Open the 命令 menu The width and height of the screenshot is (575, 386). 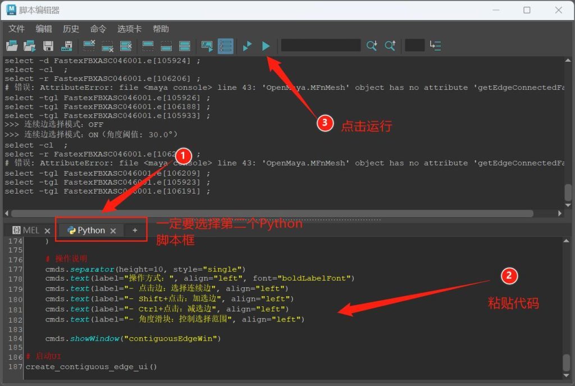coord(98,29)
